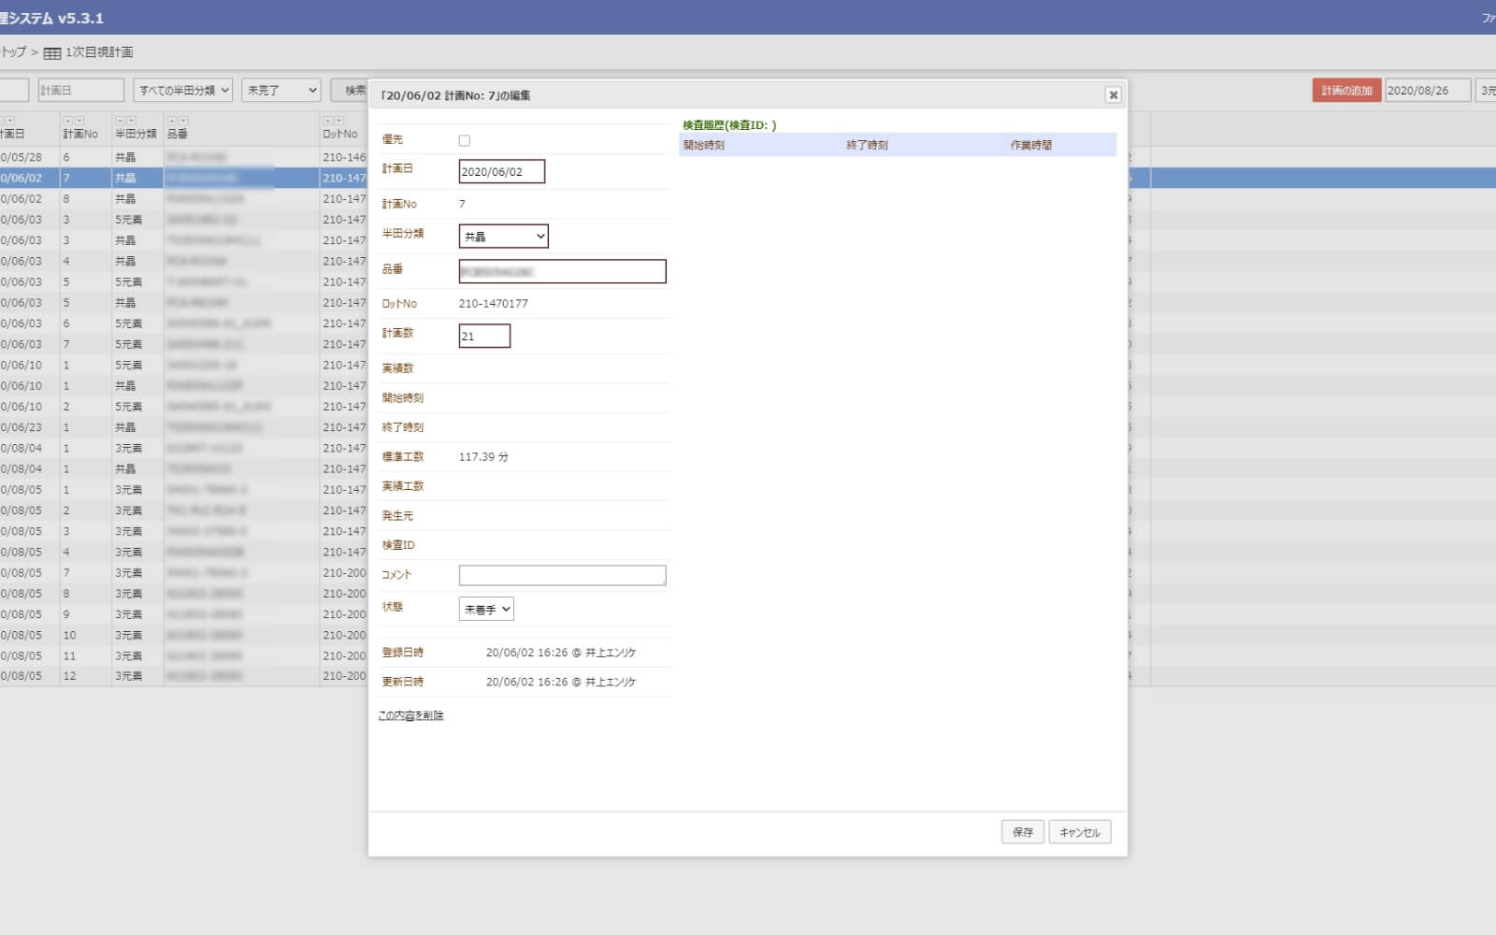
Task: Click the 計画日 filter input above table
Action: pyautogui.click(x=81, y=90)
